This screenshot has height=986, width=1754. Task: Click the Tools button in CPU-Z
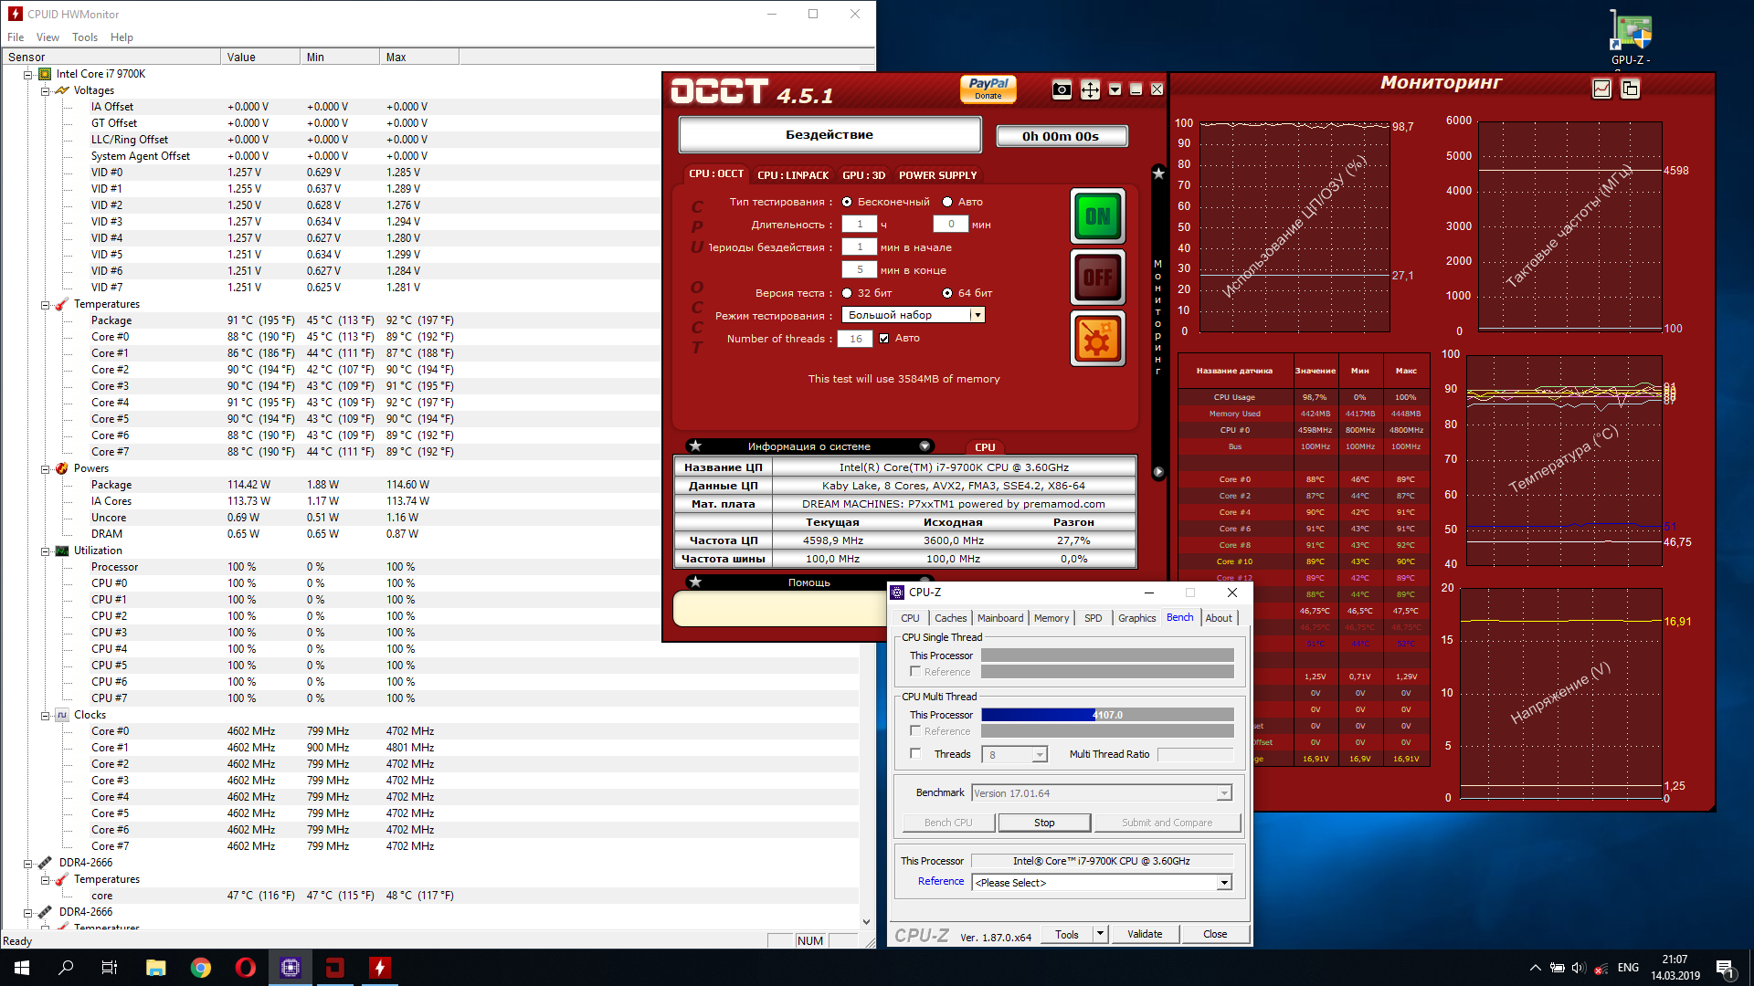pos(1066,934)
